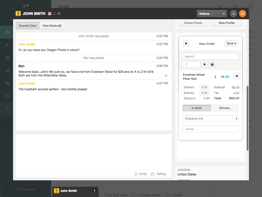Close the New Order panel
The width and height of the screenshot is (262, 197).
pos(186,44)
